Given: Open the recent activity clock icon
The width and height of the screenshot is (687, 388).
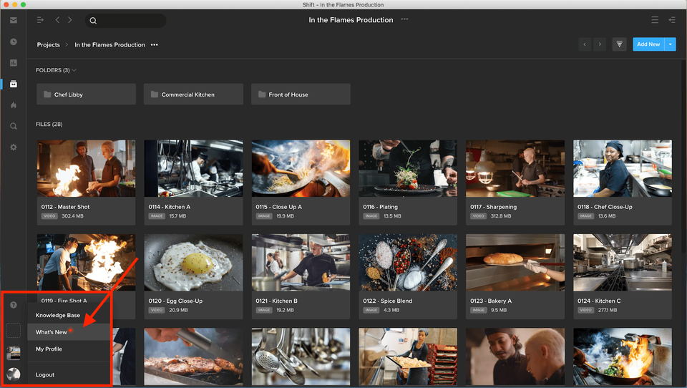Looking at the screenshot, I should coord(14,42).
